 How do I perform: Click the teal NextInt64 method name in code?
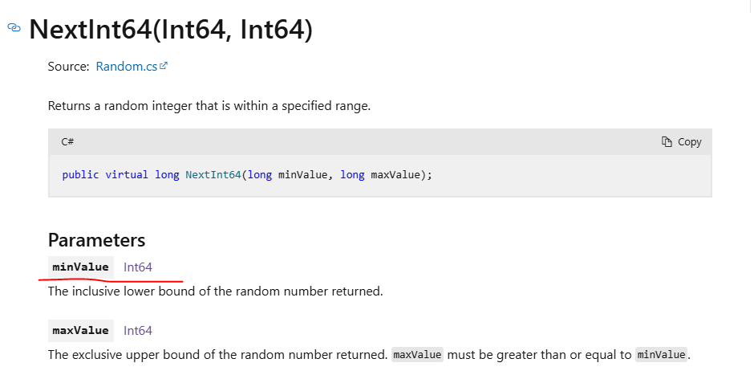(x=213, y=175)
